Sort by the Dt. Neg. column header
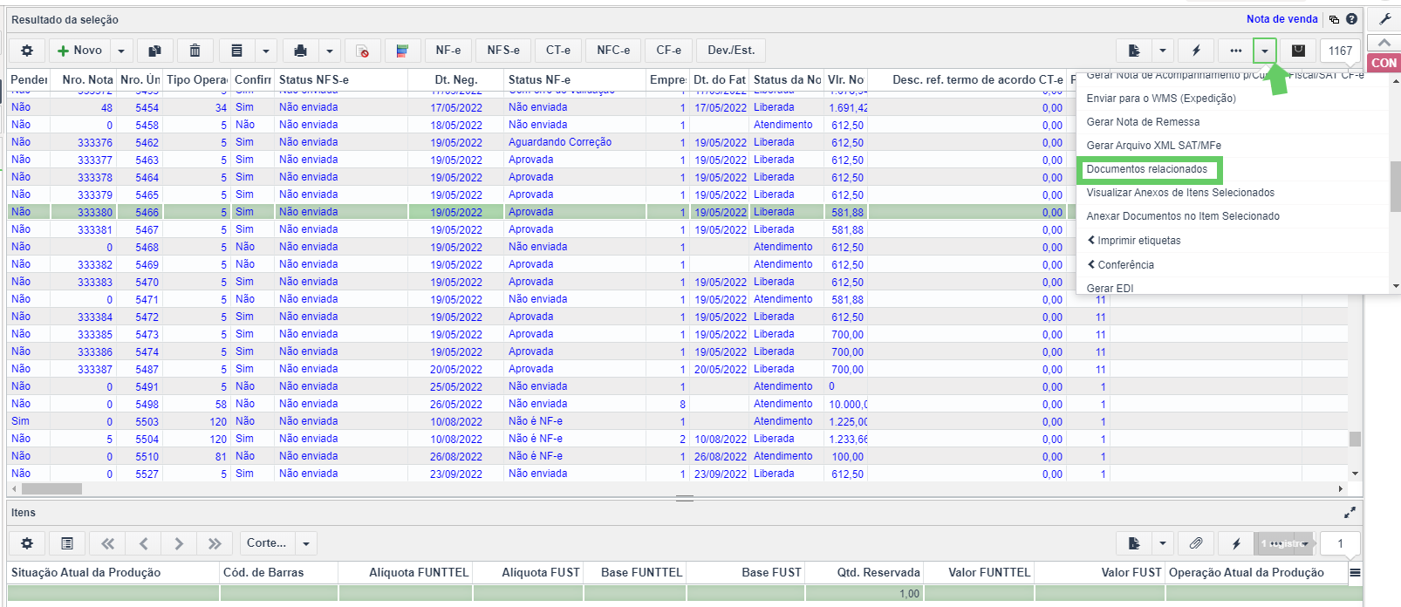 tap(455, 79)
